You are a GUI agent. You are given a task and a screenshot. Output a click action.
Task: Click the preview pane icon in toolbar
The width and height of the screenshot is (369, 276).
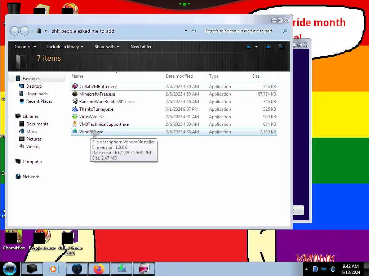coord(268,46)
